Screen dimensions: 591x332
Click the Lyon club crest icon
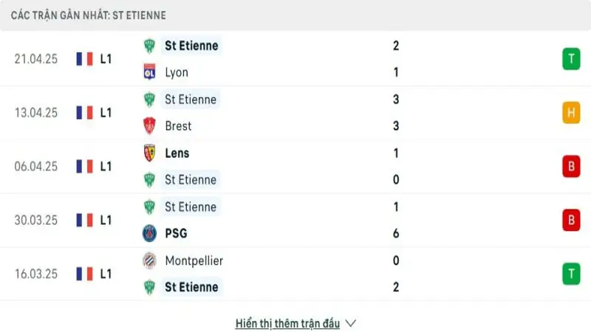tap(149, 72)
